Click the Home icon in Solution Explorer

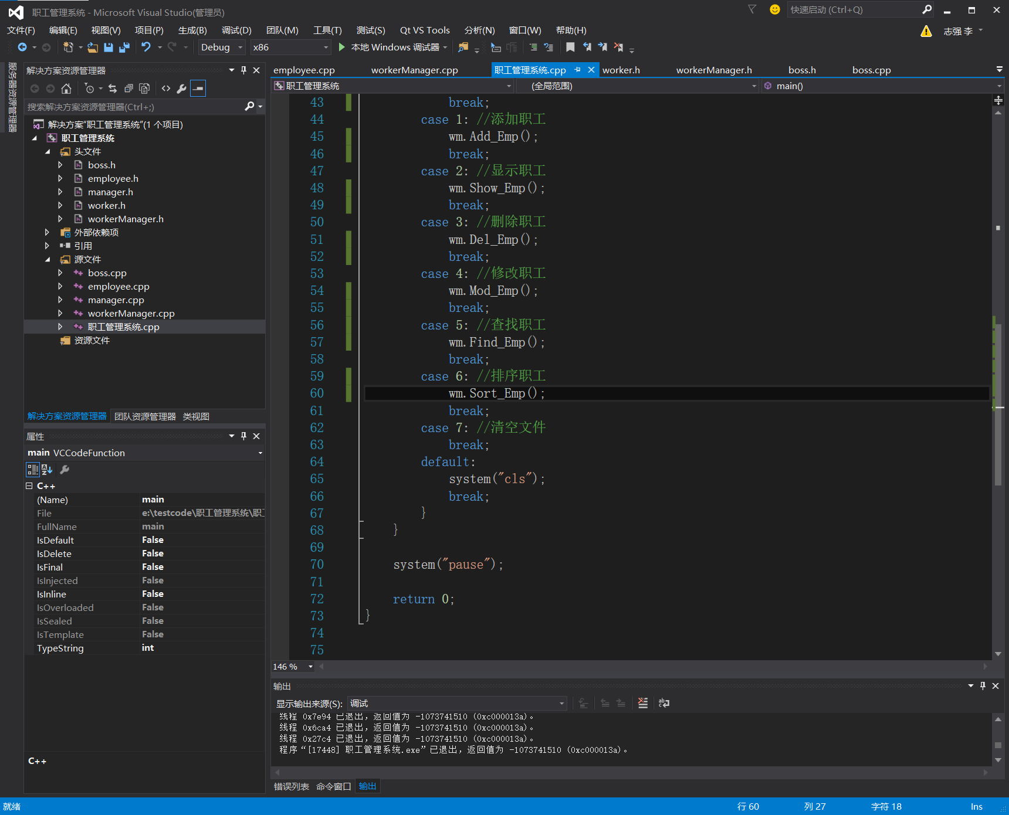[66, 89]
